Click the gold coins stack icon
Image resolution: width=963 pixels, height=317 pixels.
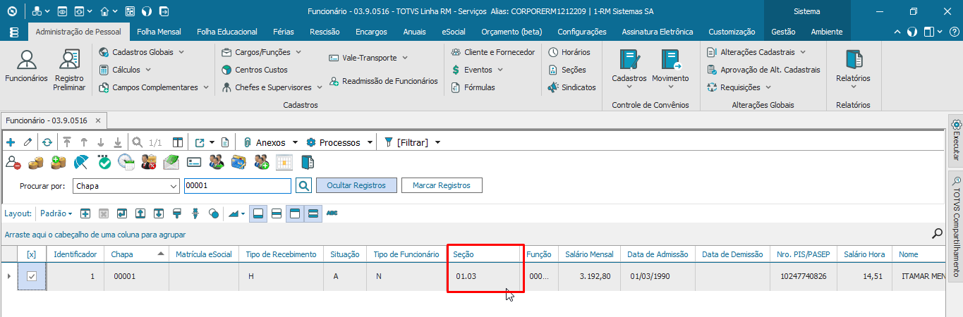tap(36, 162)
